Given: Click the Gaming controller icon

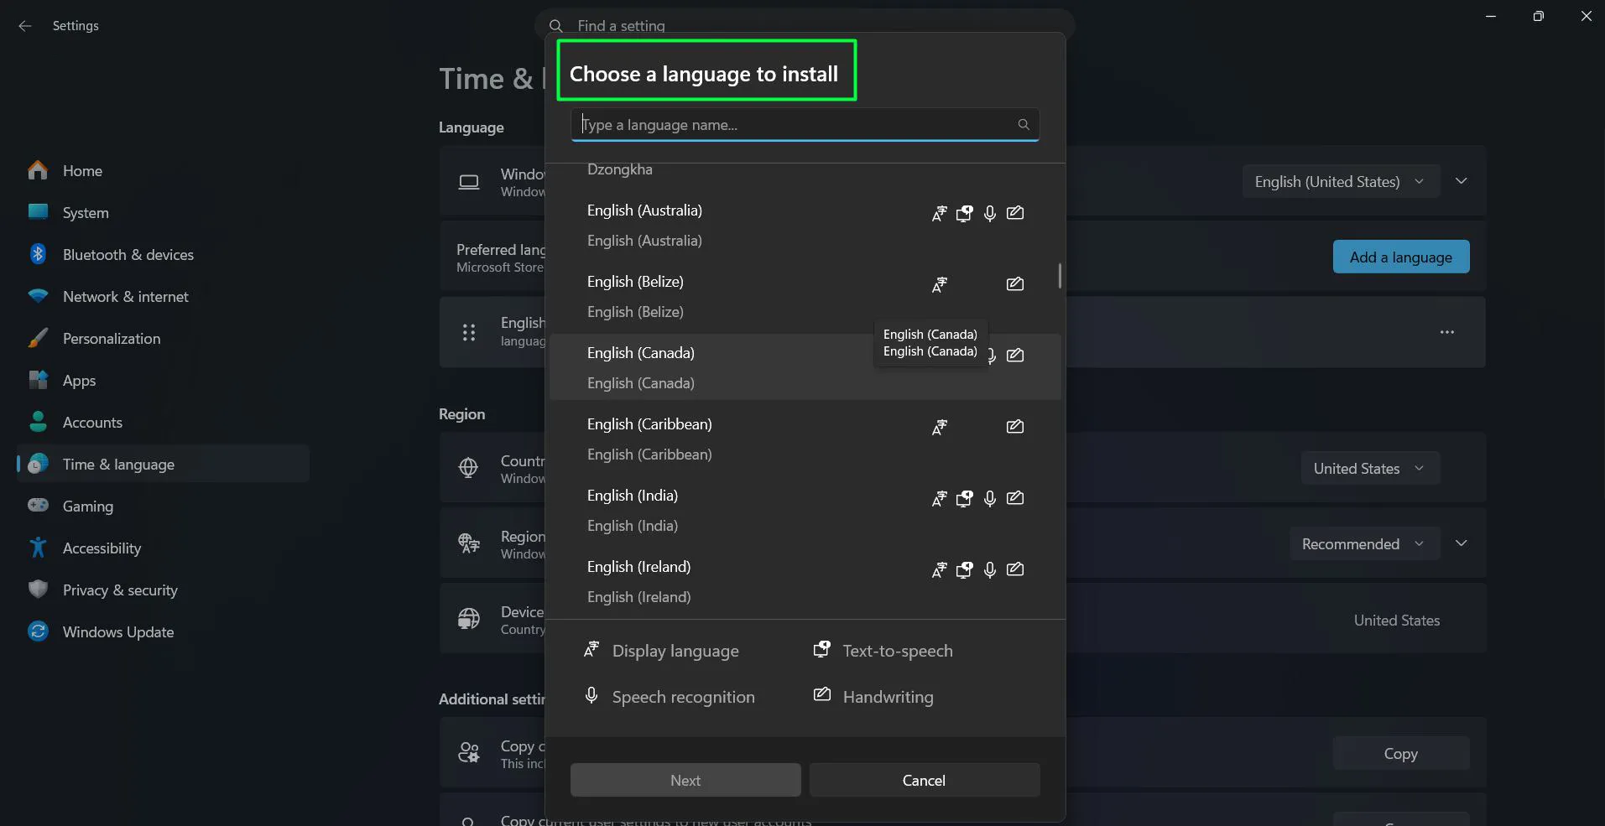Looking at the screenshot, I should pos(38,506).
